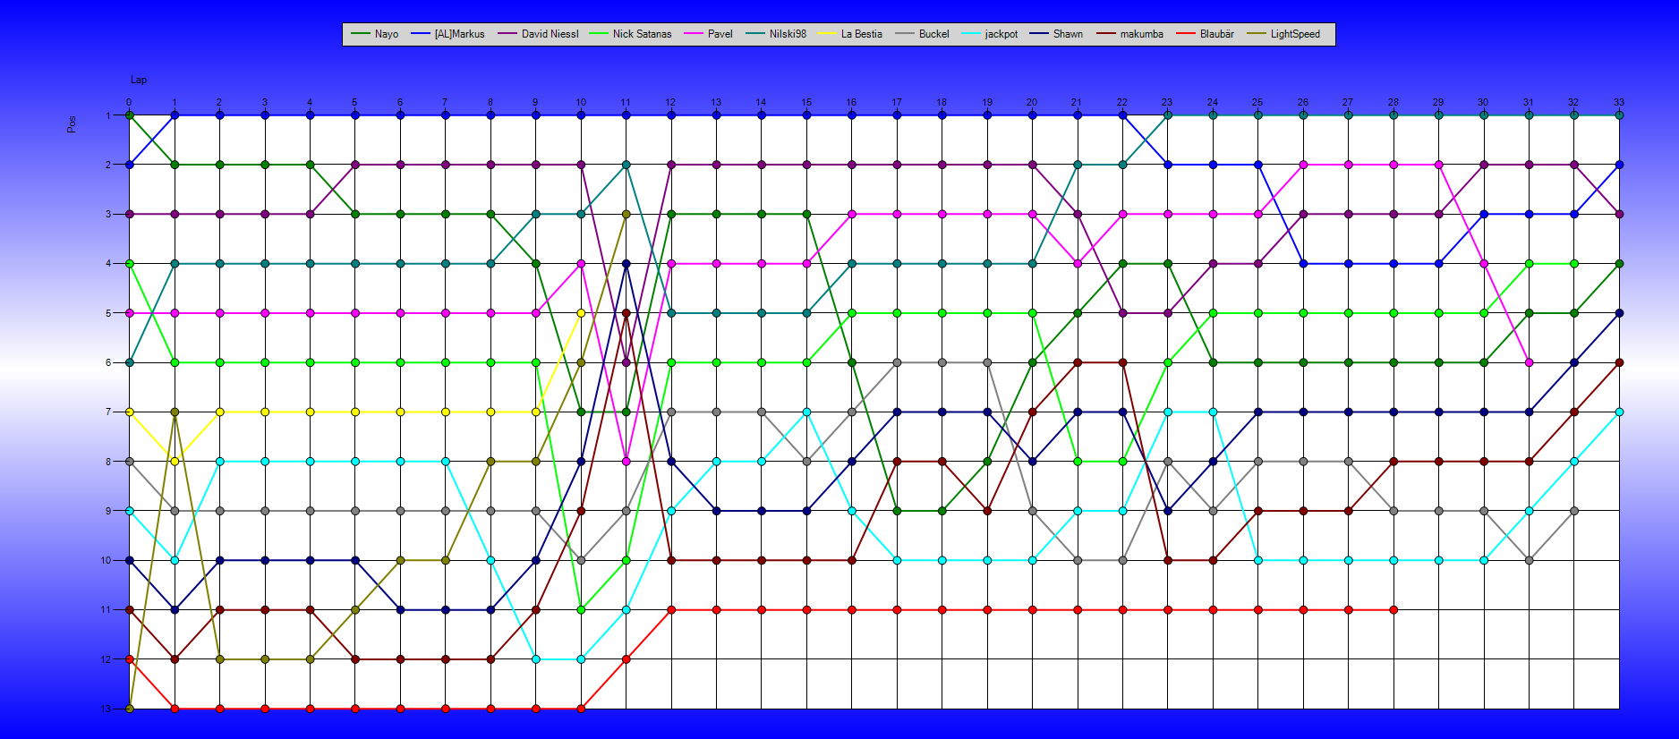Click position 13 axis label
Image resolution: width=1679 pixels, height=739 pixels.
coord(106,709)
